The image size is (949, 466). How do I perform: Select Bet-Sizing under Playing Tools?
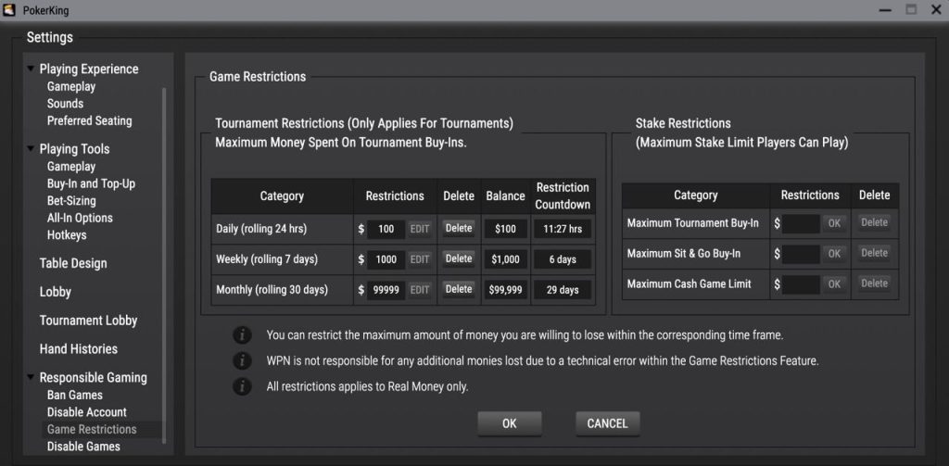tap(71, 201)
